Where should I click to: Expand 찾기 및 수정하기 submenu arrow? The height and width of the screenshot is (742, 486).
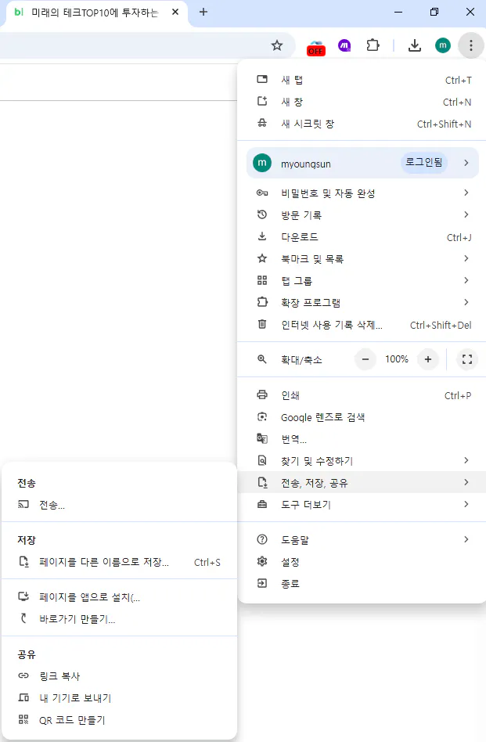click(x=466, y=460)
